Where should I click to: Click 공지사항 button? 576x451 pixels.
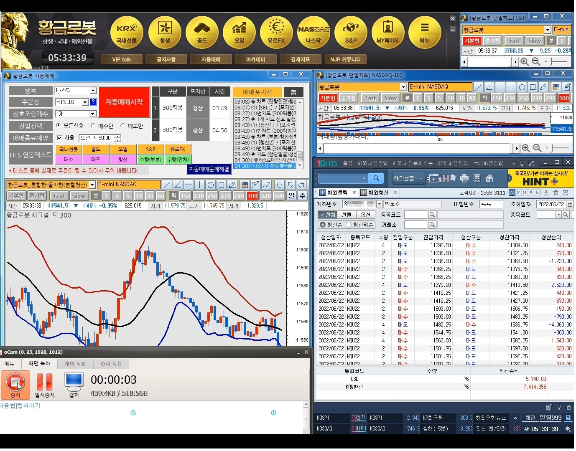point(166,59)
